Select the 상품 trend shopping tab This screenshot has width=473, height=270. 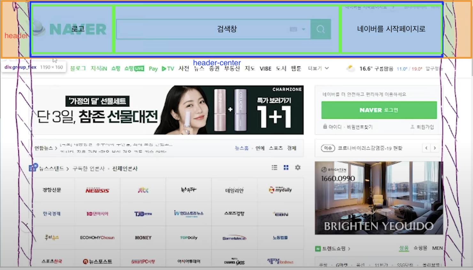[x=404, y=248]
